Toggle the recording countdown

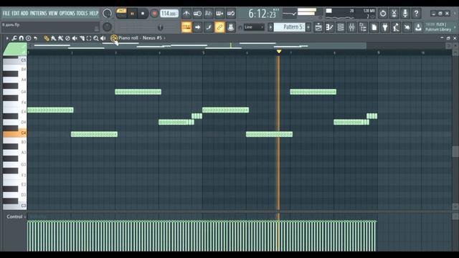pos(209,14)
